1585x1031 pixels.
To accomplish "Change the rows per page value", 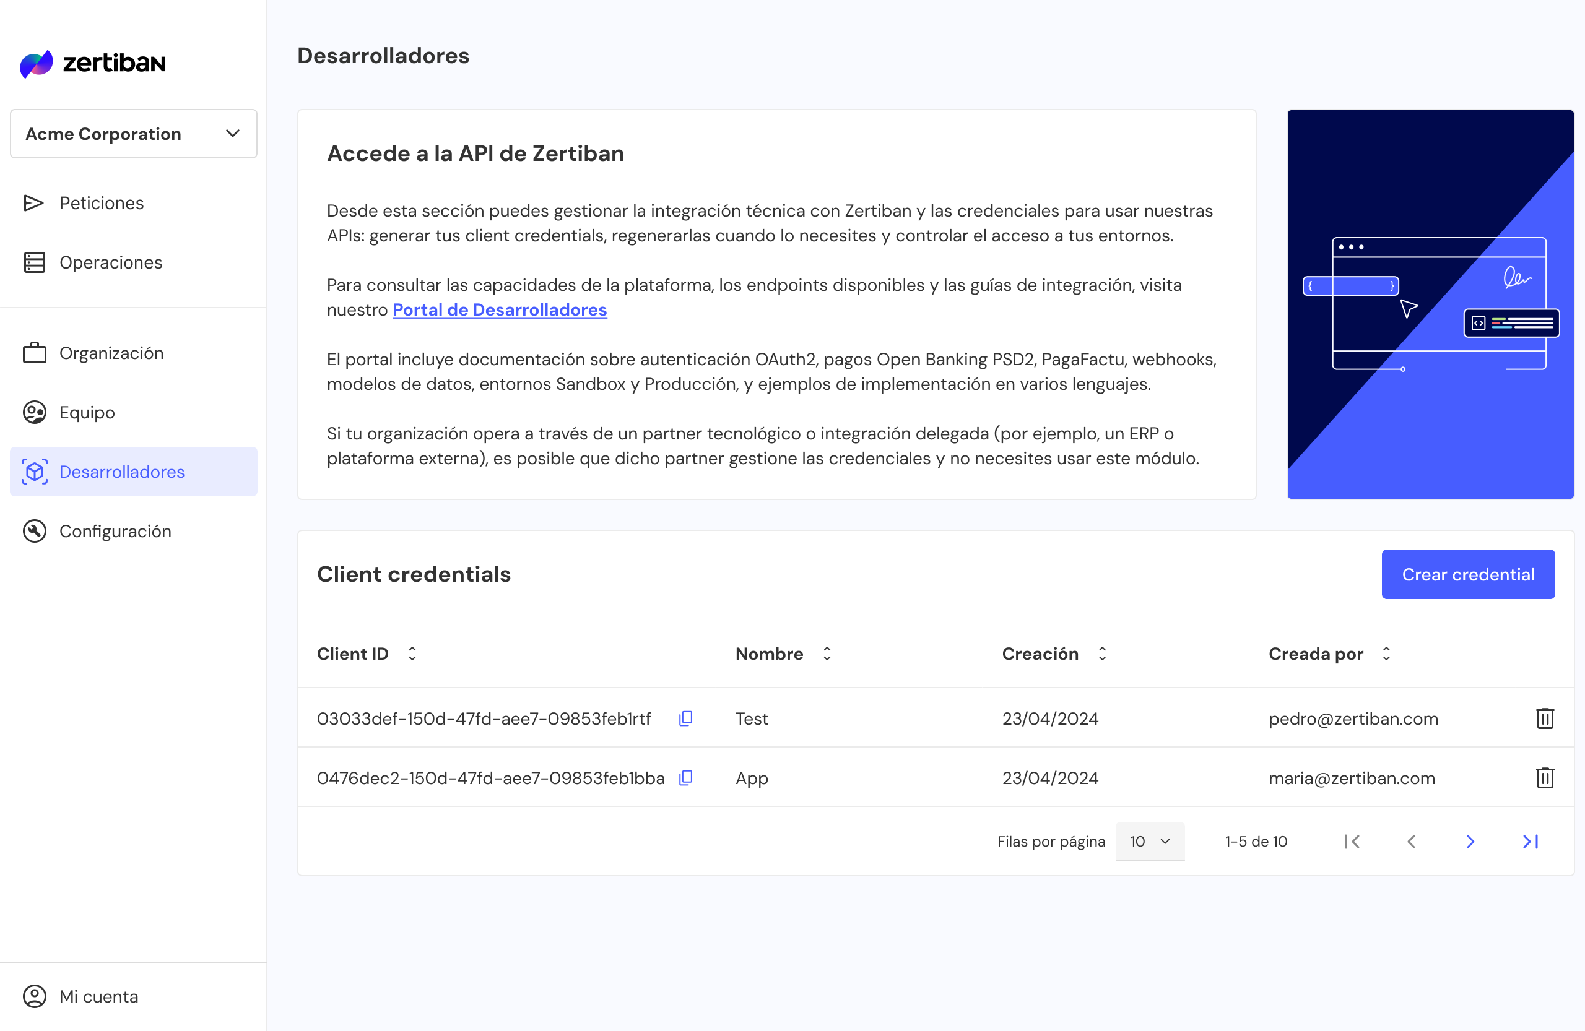I will (x=1150, y=841).
